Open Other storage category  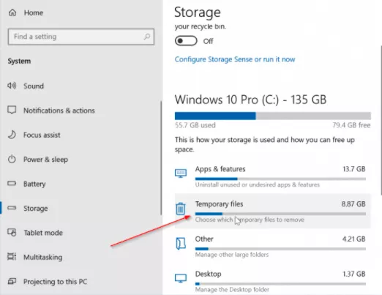[273, 247]
